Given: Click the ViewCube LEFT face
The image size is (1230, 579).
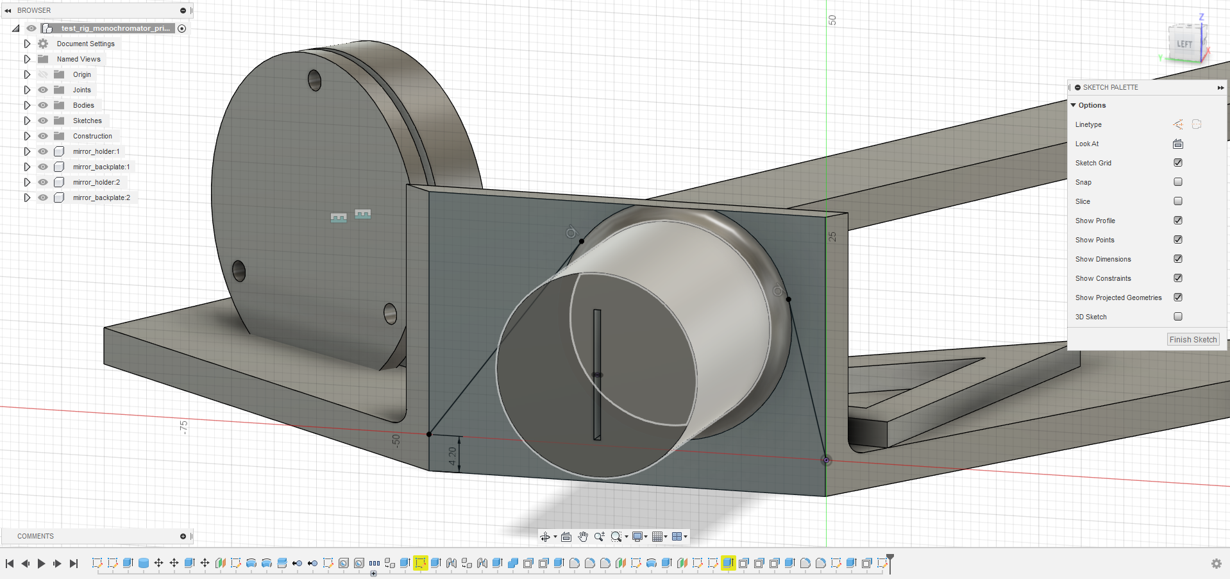Looking at the screenshot, I should [1184, 44].
